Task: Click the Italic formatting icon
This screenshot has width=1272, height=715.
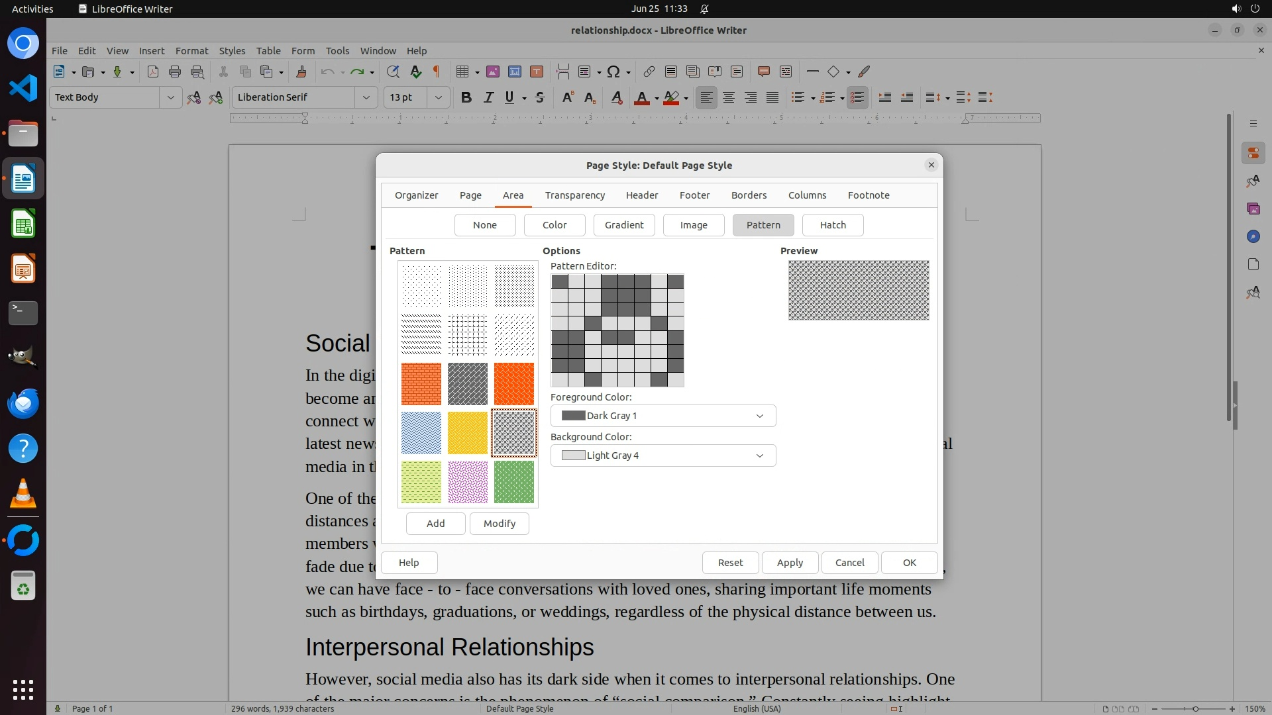Action: tap(488, 97)
